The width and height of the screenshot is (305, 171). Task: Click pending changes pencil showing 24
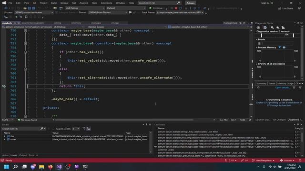coord(244,161)
